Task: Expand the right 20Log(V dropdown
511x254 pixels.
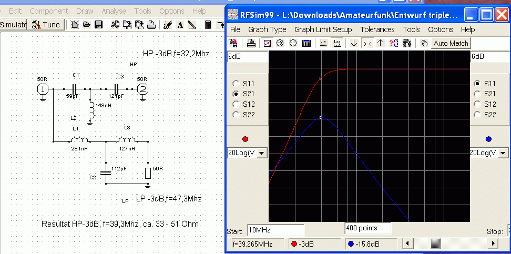Action: point(503,153)
